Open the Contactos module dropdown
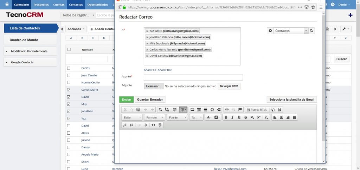The image size is (360, 170). (x=290, y=31)
